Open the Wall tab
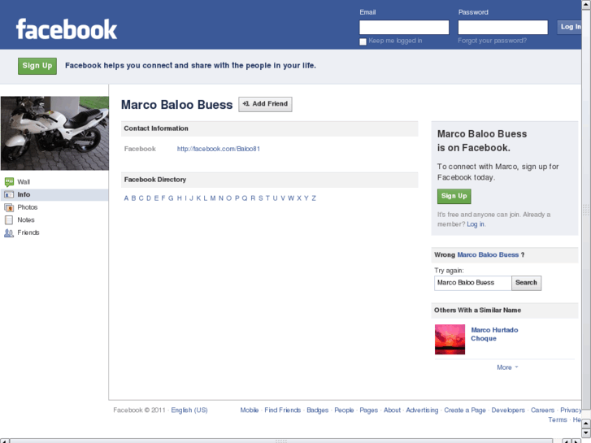The height and width of the screenshot is (443, 591). (54, 182)
